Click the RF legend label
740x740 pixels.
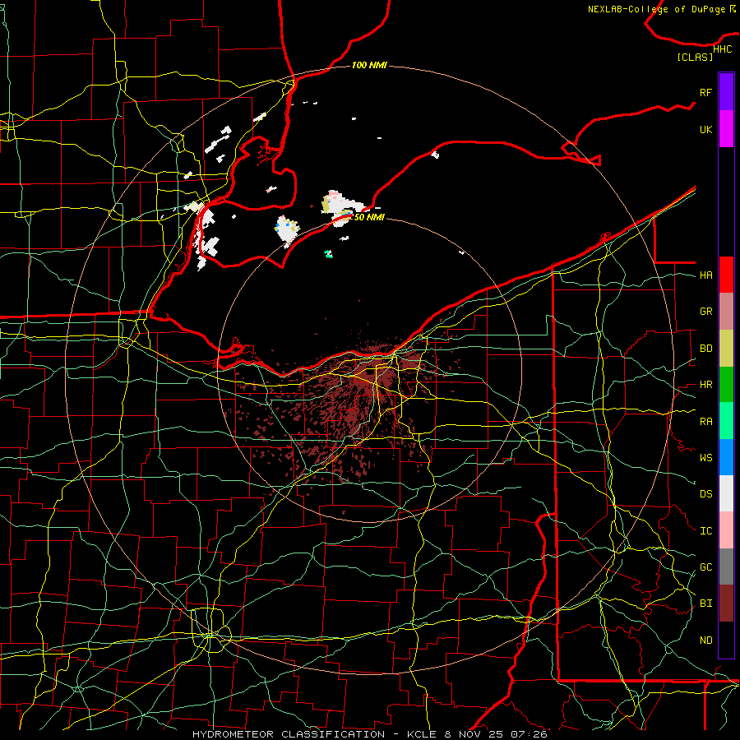pos(706,92)
